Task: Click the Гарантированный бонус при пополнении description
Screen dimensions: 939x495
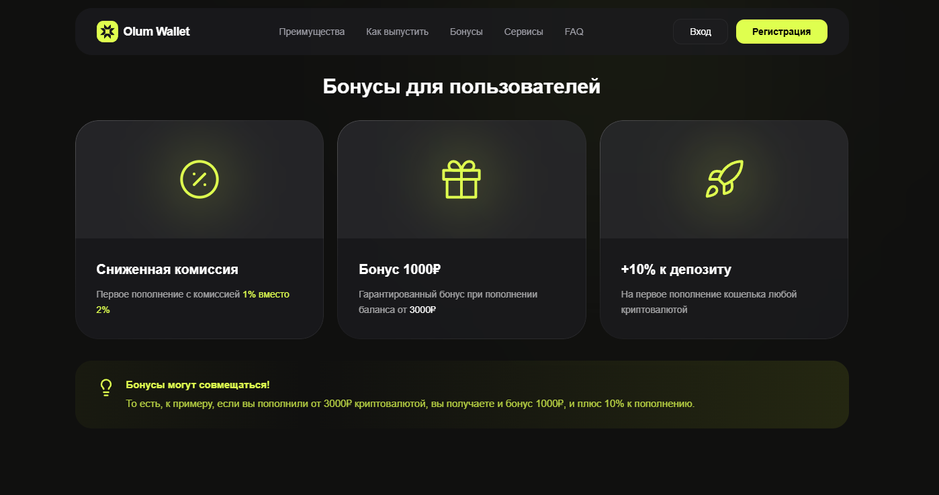Action: point(448,302)
